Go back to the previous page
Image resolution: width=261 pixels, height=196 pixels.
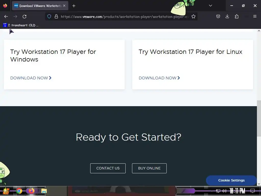6,17
